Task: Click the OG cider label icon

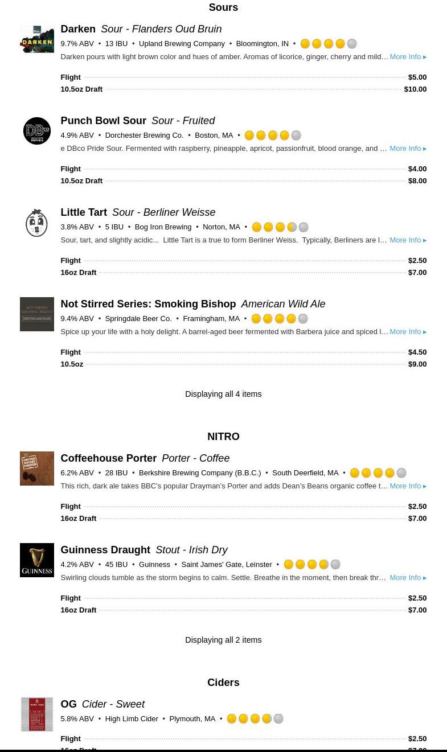Action: (x=37, y=714)
